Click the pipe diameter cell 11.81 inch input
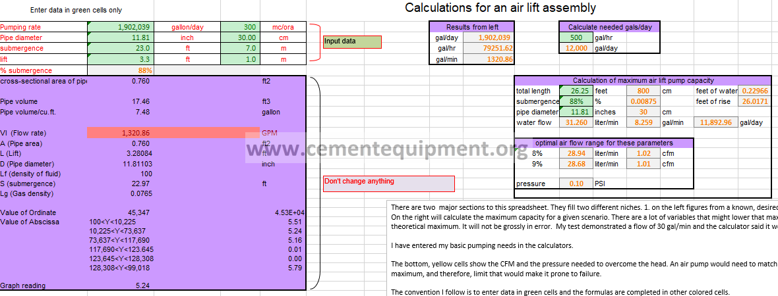778x296 pixels. pos(121,37)
